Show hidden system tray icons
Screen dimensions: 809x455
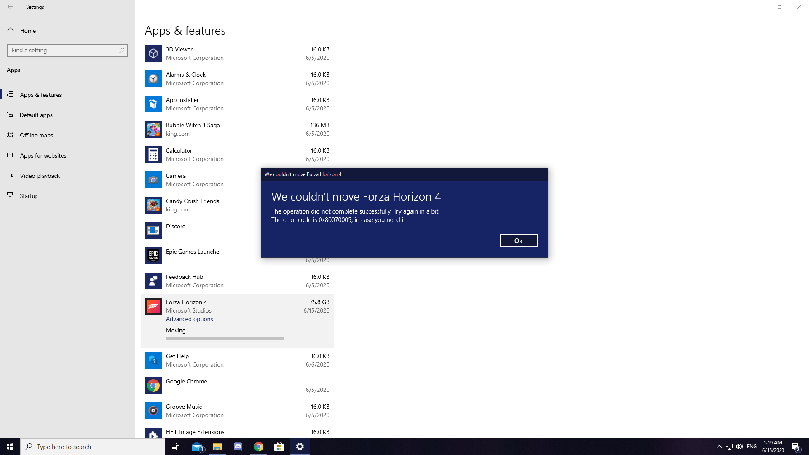coord(719,447)
